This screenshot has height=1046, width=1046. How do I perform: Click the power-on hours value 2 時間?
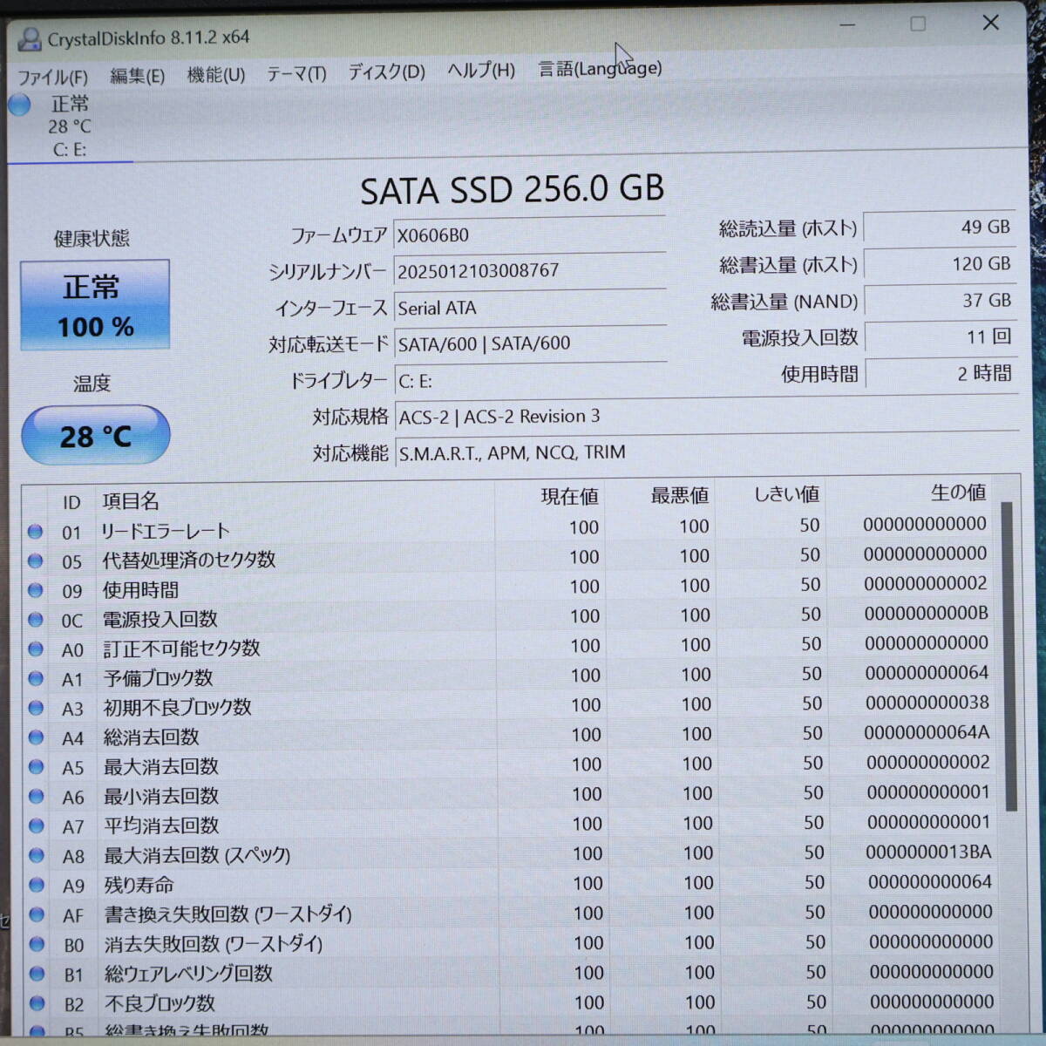pos(941,374)
